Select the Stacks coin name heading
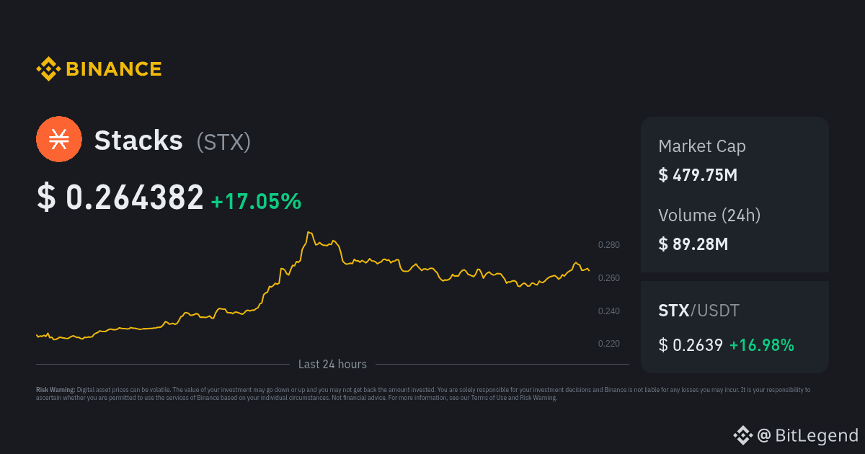 pyautogui.click(x=138, y=141)
